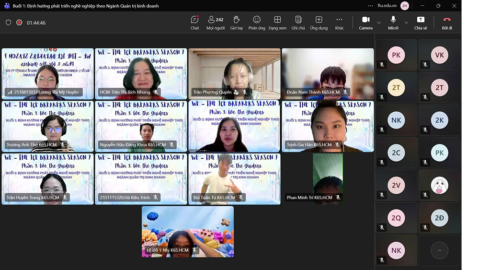Select Đoàn Nam Thành's video tile
The height and width of the screenshot is (270, 479).
click(328, 74)
